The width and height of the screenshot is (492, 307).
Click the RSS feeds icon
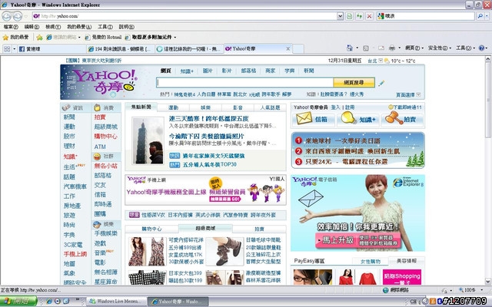pyautogui.click(x=366, y=48)
